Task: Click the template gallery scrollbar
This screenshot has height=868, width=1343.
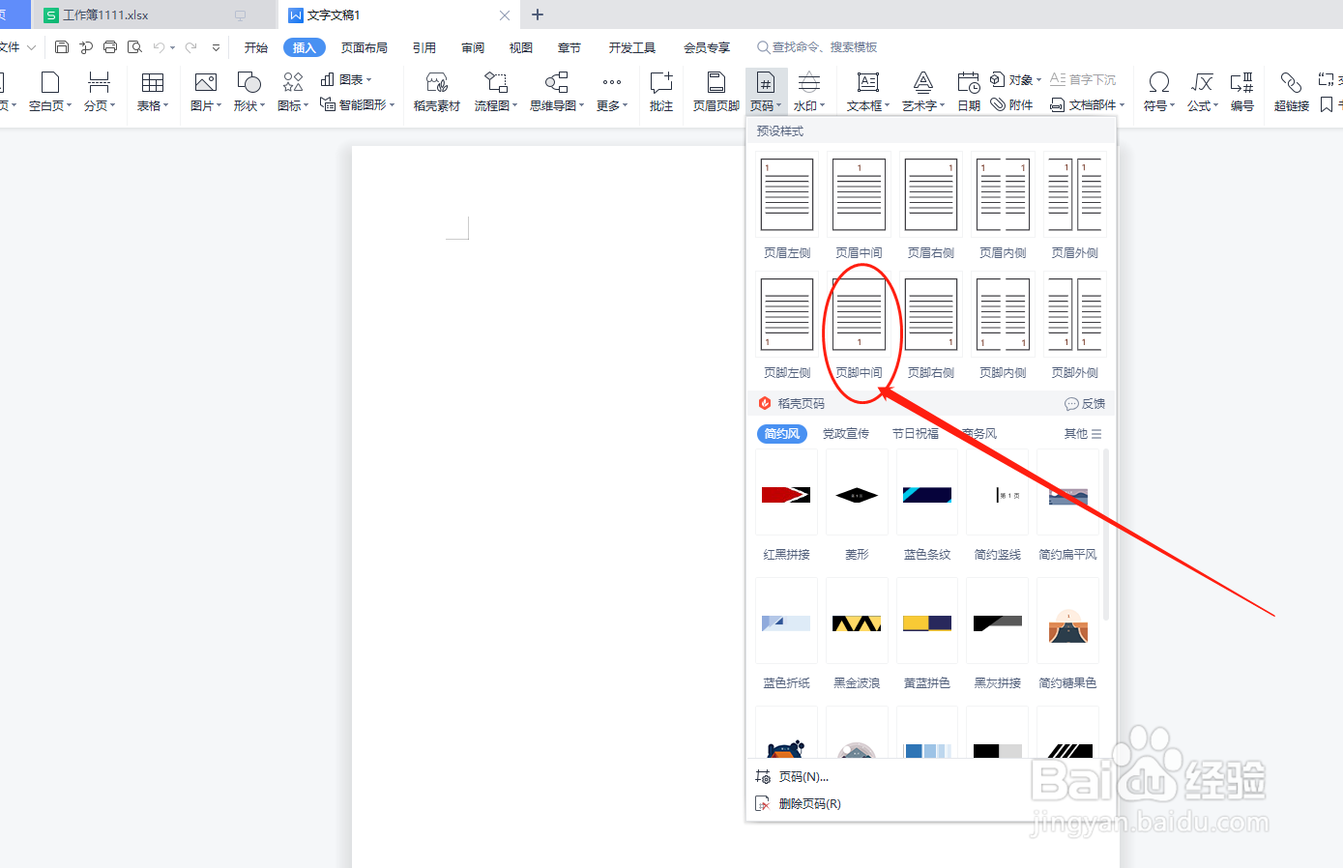Action: pos(1106,535)
